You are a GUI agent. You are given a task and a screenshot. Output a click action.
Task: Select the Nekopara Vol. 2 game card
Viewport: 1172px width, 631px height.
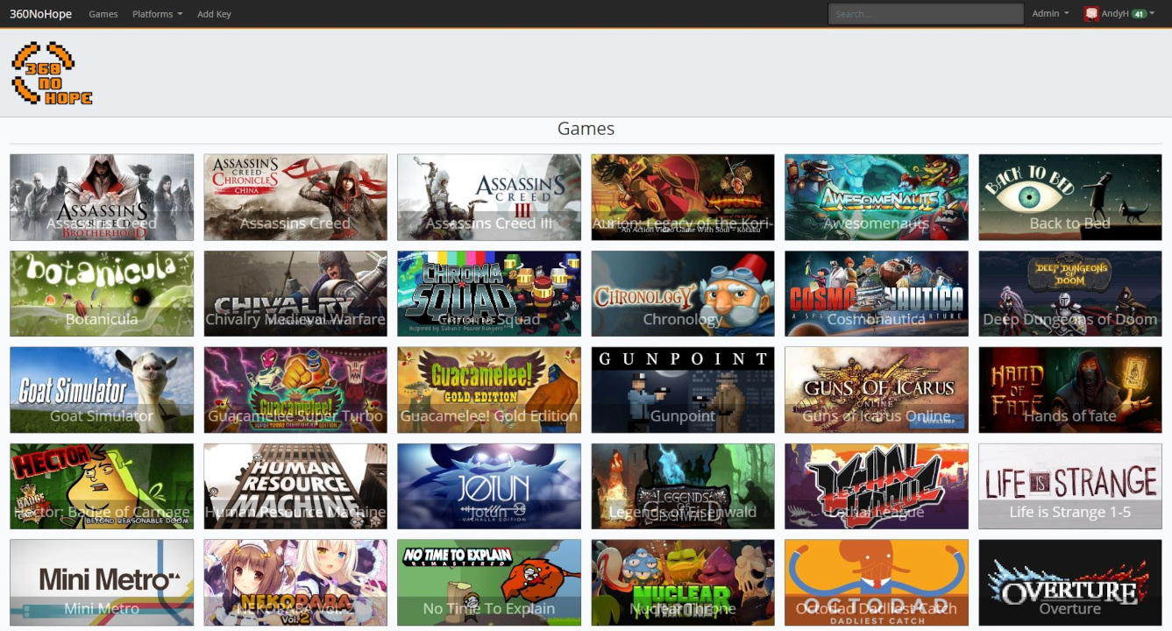[295, 583]
